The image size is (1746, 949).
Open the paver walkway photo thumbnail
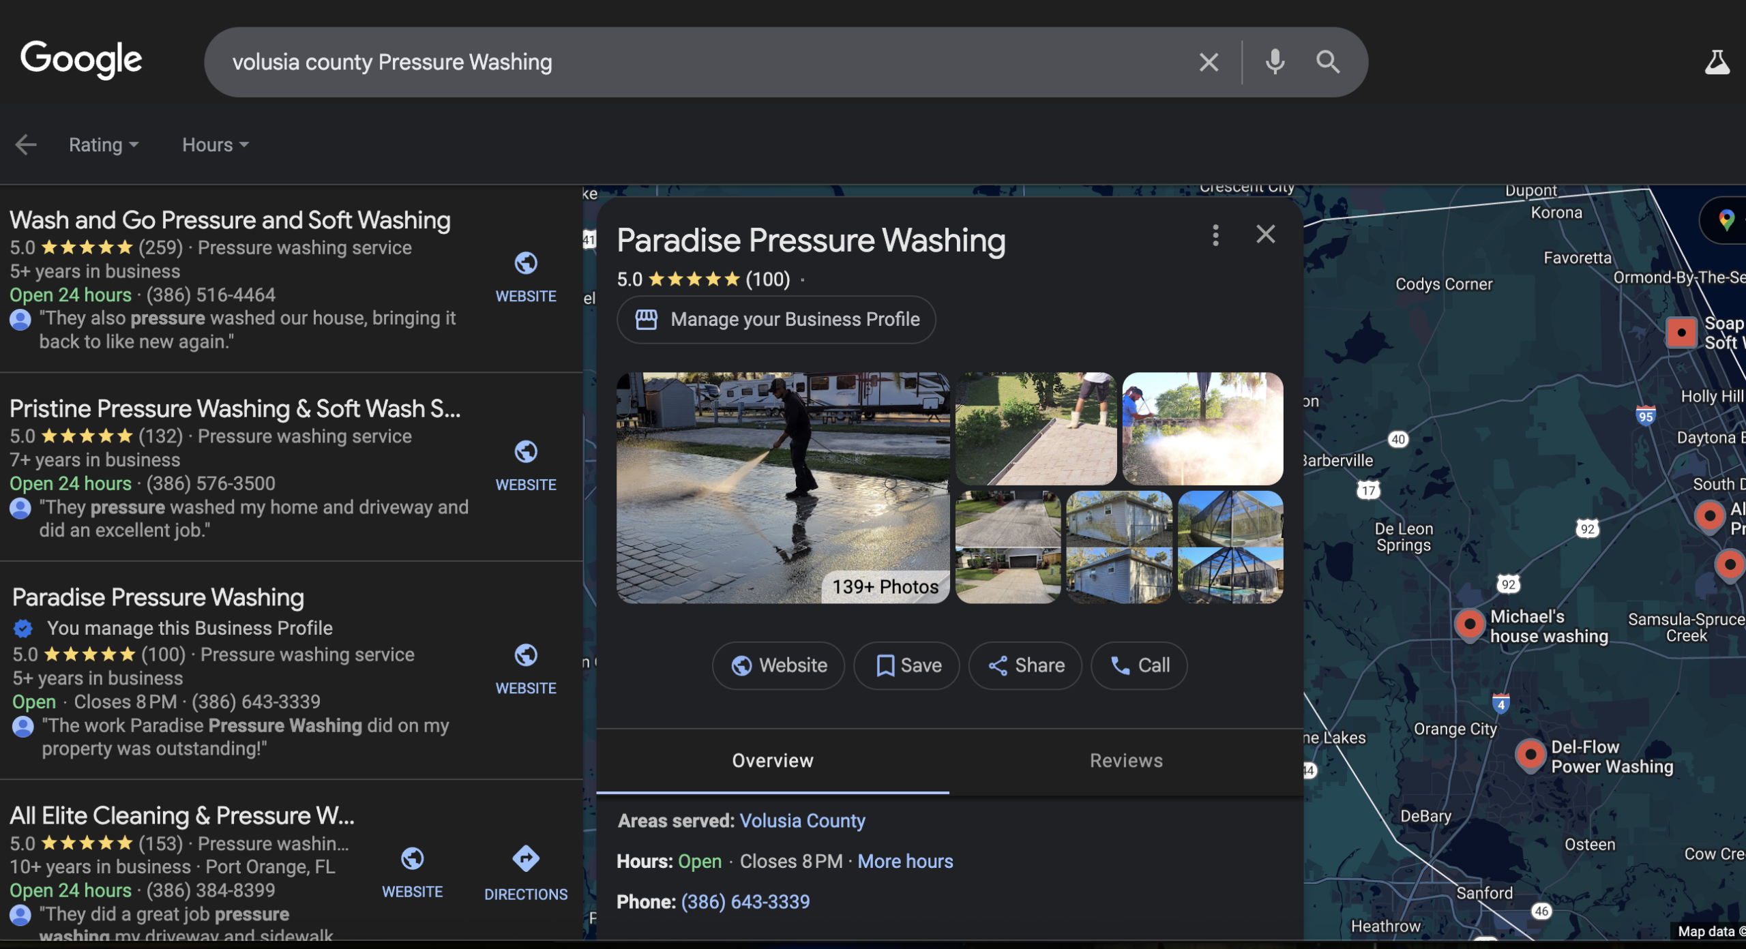click(x=1035, y=428)
